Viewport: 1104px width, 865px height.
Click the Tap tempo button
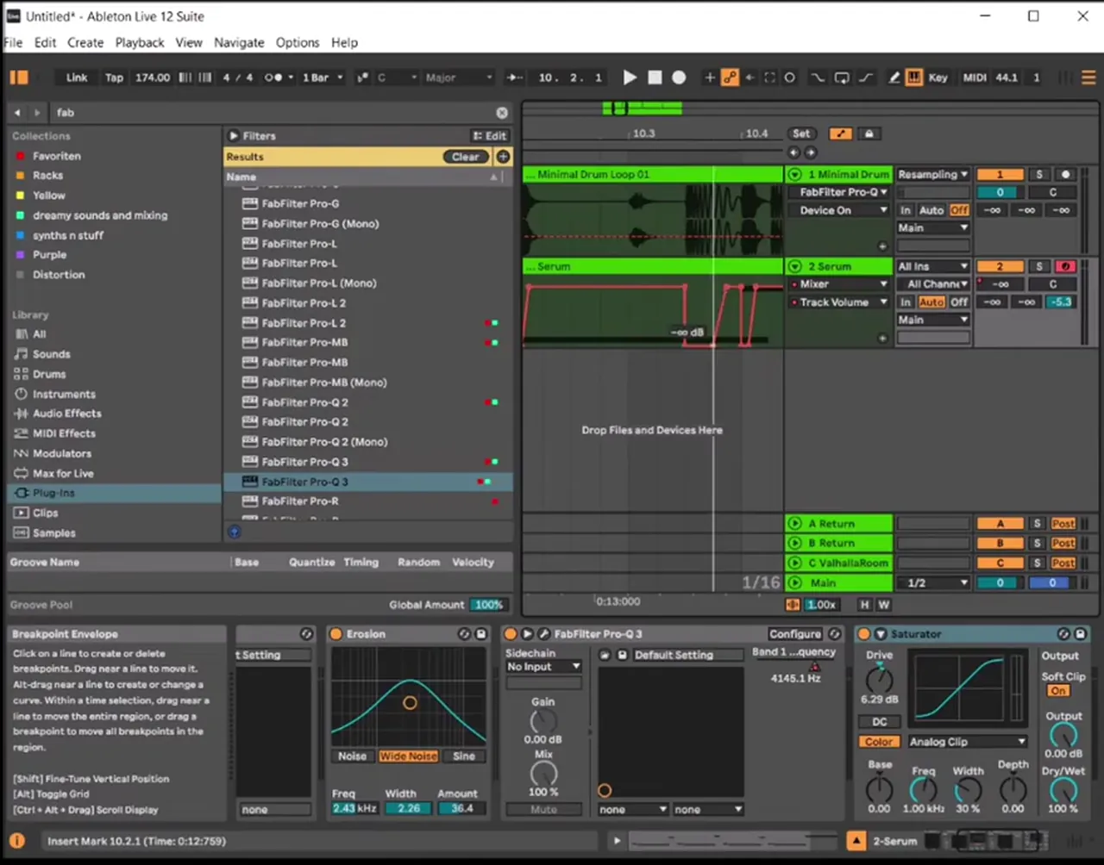(x=114, y=78)
